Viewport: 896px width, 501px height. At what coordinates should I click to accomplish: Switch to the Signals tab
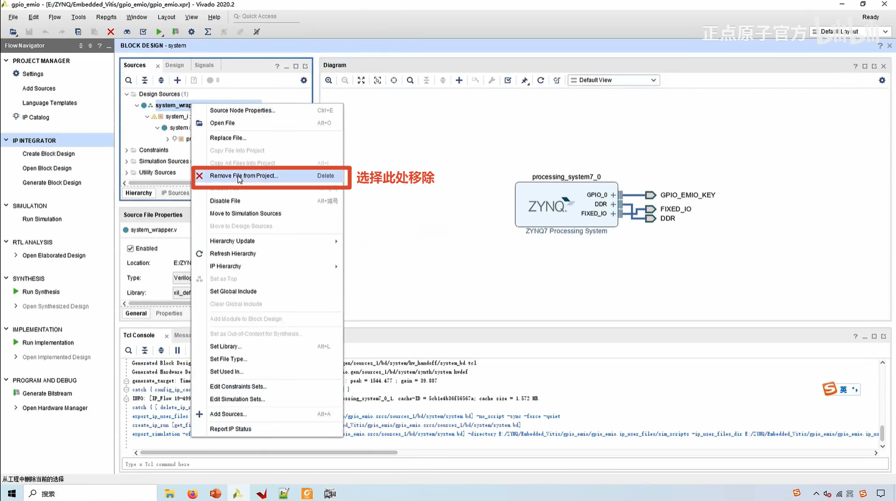(x=204, y=65)
